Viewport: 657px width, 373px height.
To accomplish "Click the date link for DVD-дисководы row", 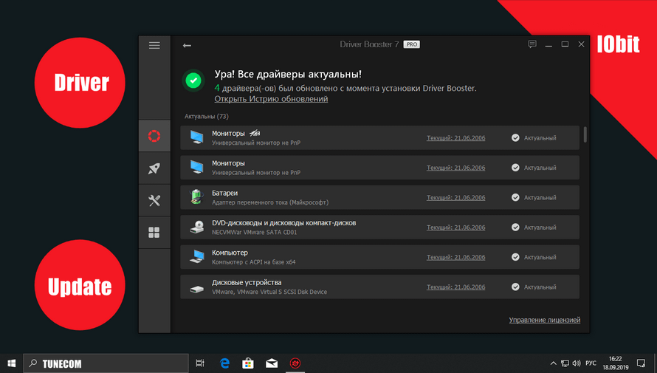I will click(x=456, y=227).
